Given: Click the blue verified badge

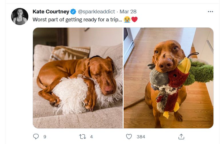Looking at the screenshot, I should (73, 12).
